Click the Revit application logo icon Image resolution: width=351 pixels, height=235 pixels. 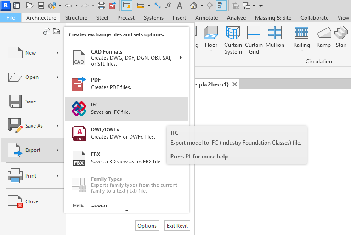pyautogui.click(x=6, y=6)
